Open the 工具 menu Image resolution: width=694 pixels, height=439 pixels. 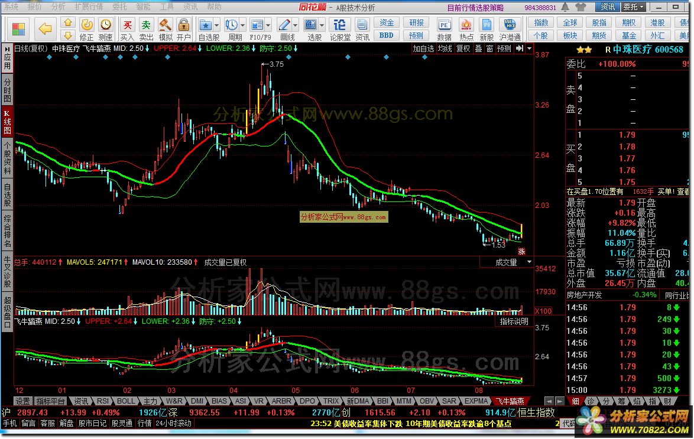[x=167, y=6]
